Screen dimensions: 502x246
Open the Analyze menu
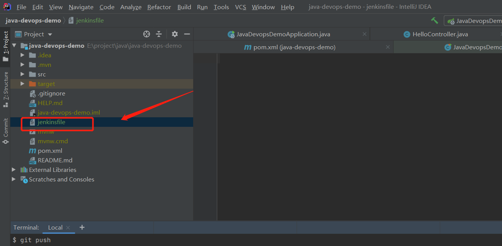[x=131, y=7]
